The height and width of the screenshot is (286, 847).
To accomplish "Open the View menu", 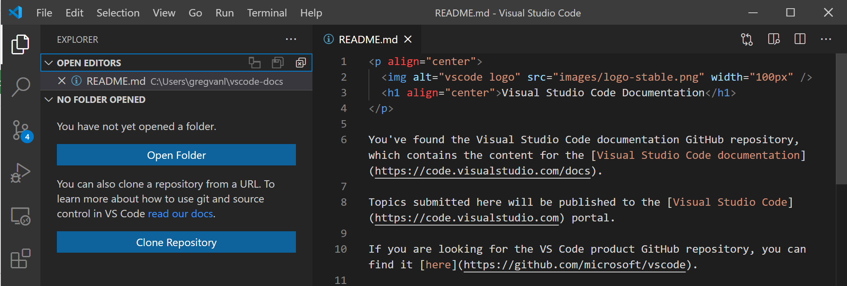I will [164, 13].
